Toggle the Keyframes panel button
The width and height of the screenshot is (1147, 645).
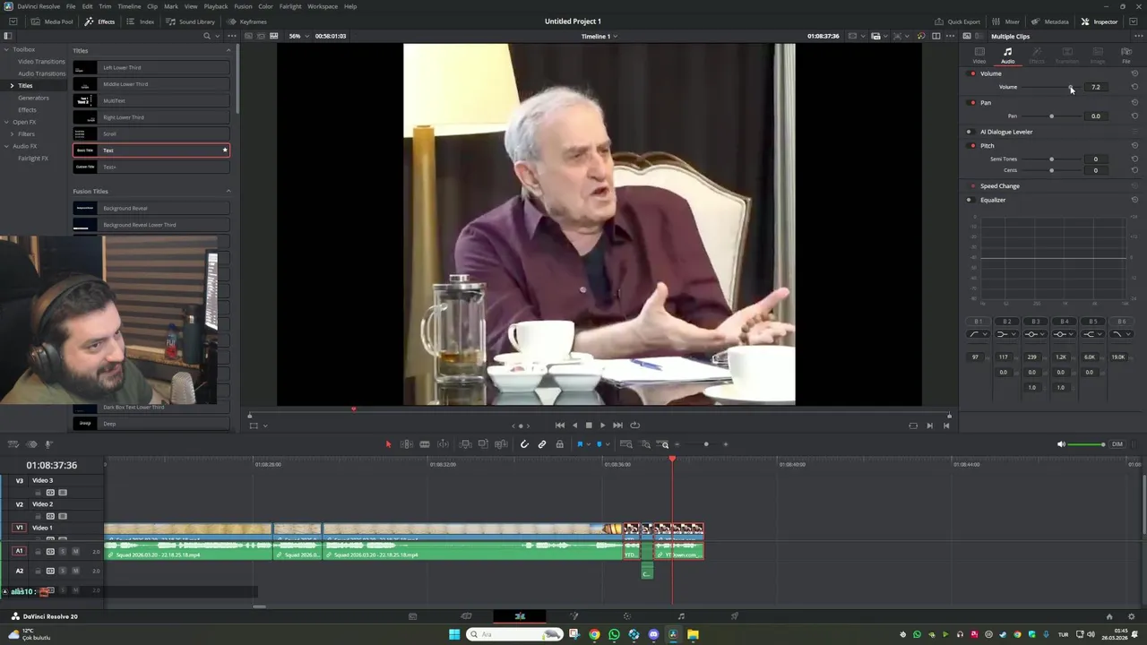247,21
